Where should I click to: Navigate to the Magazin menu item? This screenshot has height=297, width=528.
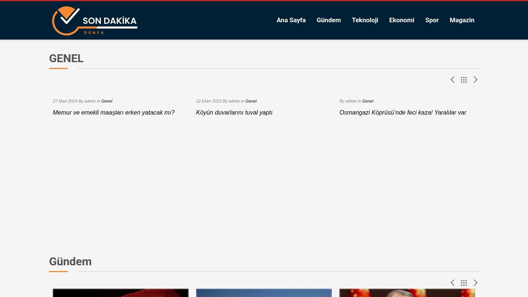click(462, 20)
